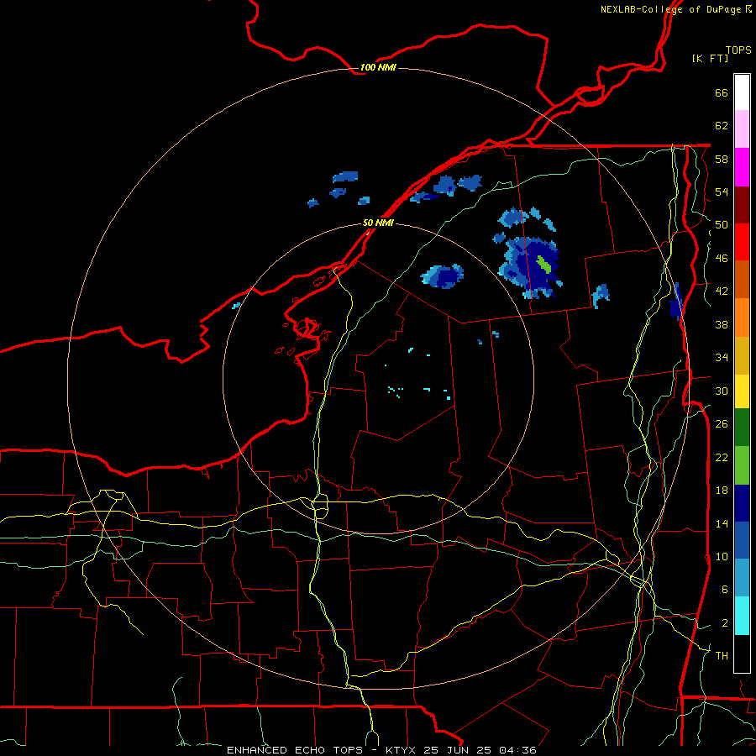The height and width of the screenshot is (756, 756).
Task: Click the legend value '34'
Action: pyautogui.click(x=722, y=358)
